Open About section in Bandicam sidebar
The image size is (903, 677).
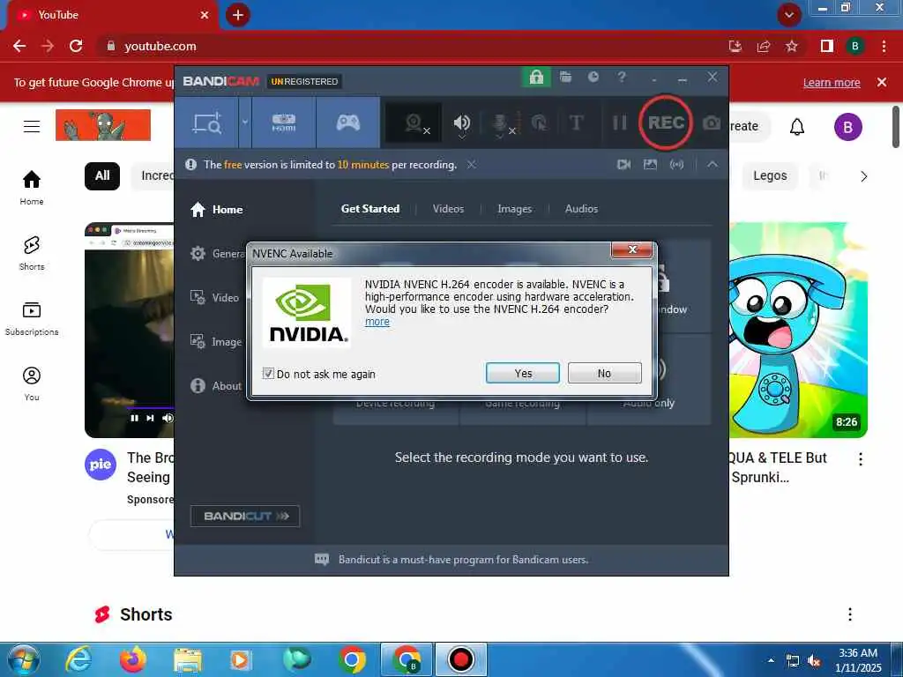[x=215, y=386]
